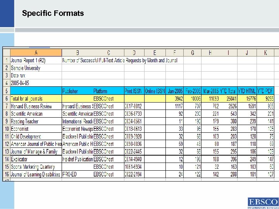
Task: Click 'Reading Teacher' cell
Action: 36,122
